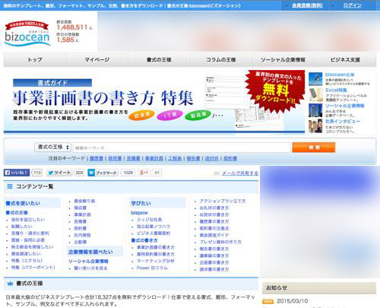380x308 pixels.
Task: Click the orange 検索 button
Action: (314, 148)
